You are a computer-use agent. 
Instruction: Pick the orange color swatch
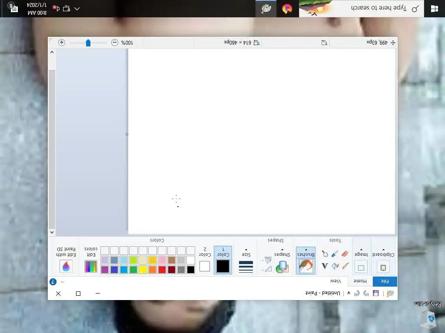(153, 269)
